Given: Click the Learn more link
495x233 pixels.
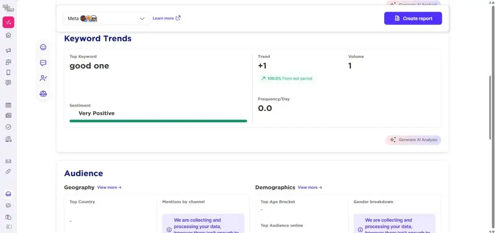Looking at the screenshot, I should tap(163, 18).
